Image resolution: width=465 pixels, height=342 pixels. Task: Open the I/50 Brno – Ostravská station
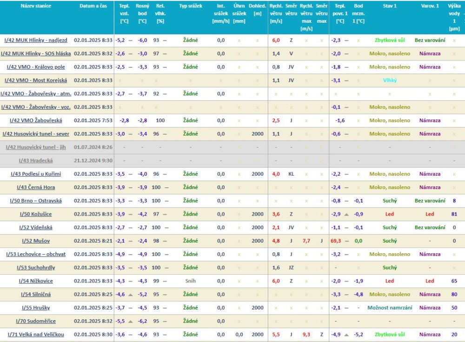pos(36,201)
